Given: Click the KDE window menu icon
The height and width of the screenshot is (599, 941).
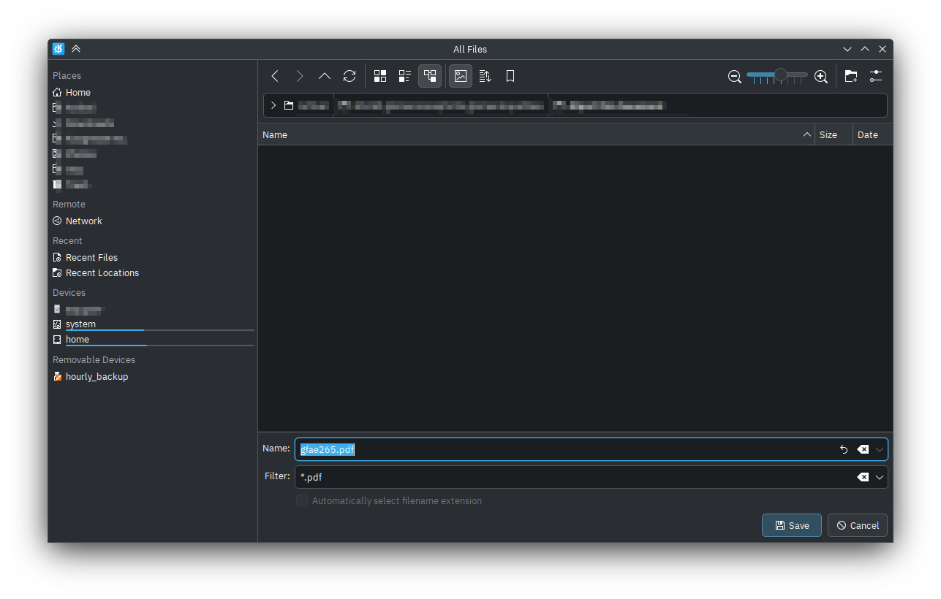Looking at the screenshot, I should tap(58, 49).
